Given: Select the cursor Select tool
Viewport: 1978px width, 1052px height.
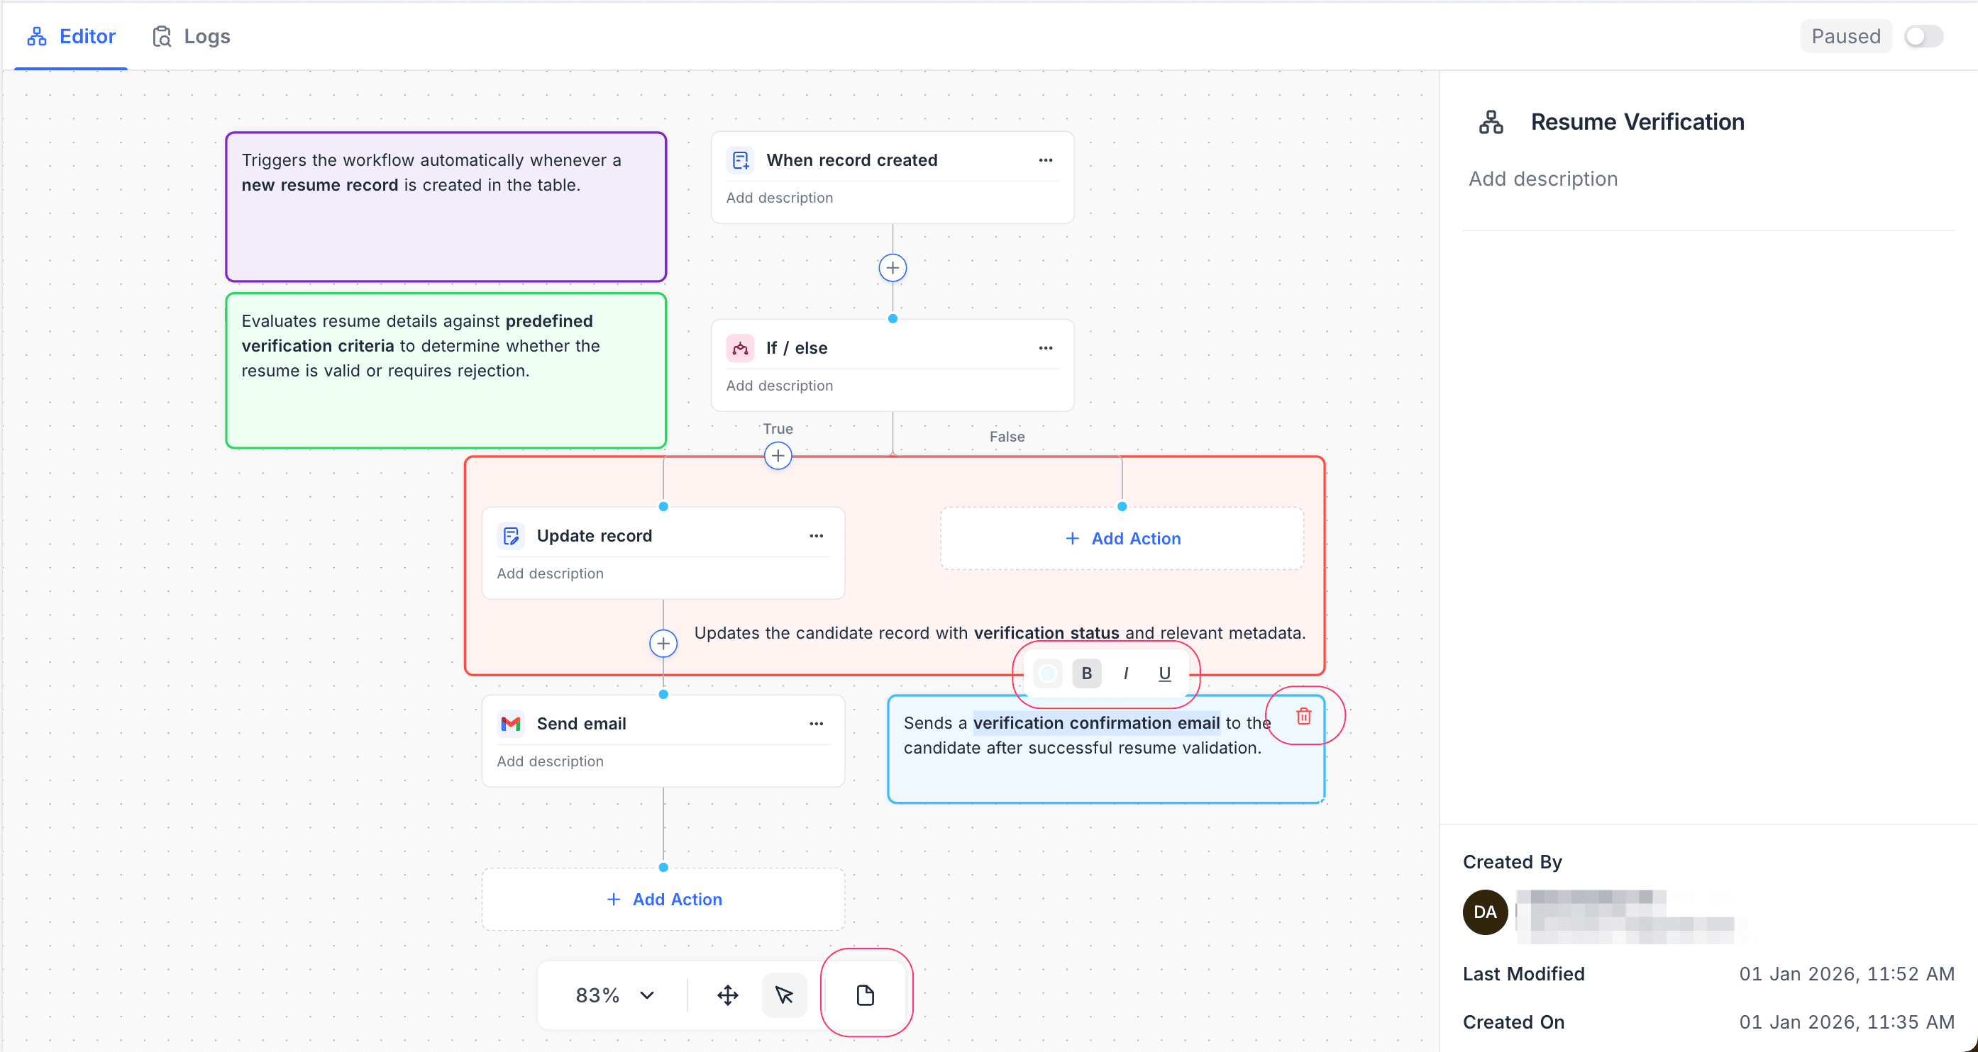Looking at the screenshot, I should point(784,995).
